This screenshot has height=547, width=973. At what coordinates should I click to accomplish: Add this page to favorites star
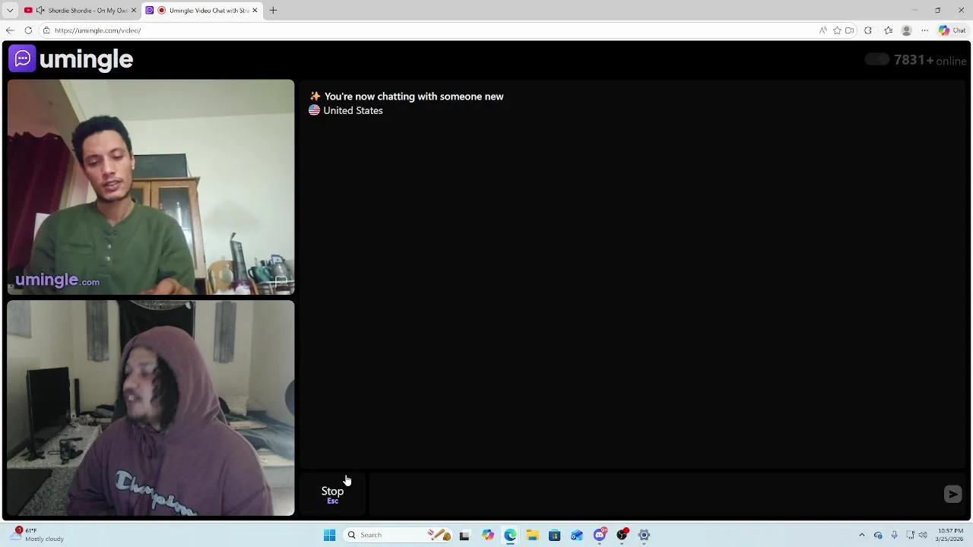click(x=837, y=30)
